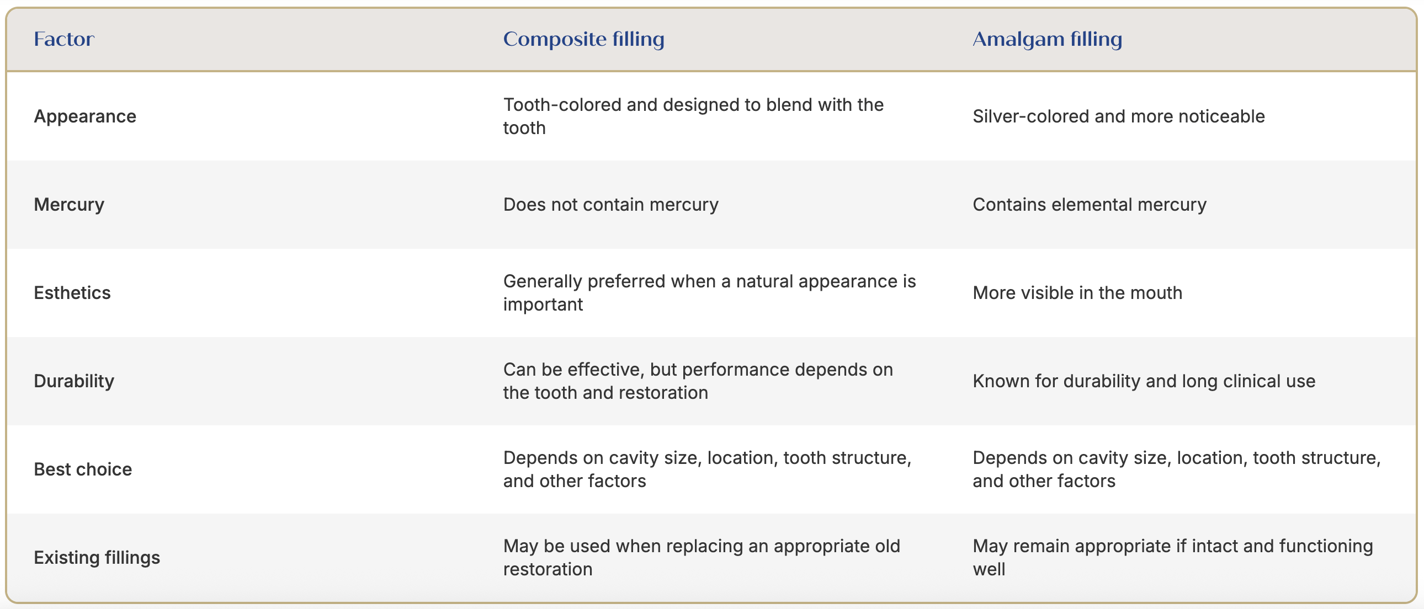Select the Best choice row label

[83, 469]
